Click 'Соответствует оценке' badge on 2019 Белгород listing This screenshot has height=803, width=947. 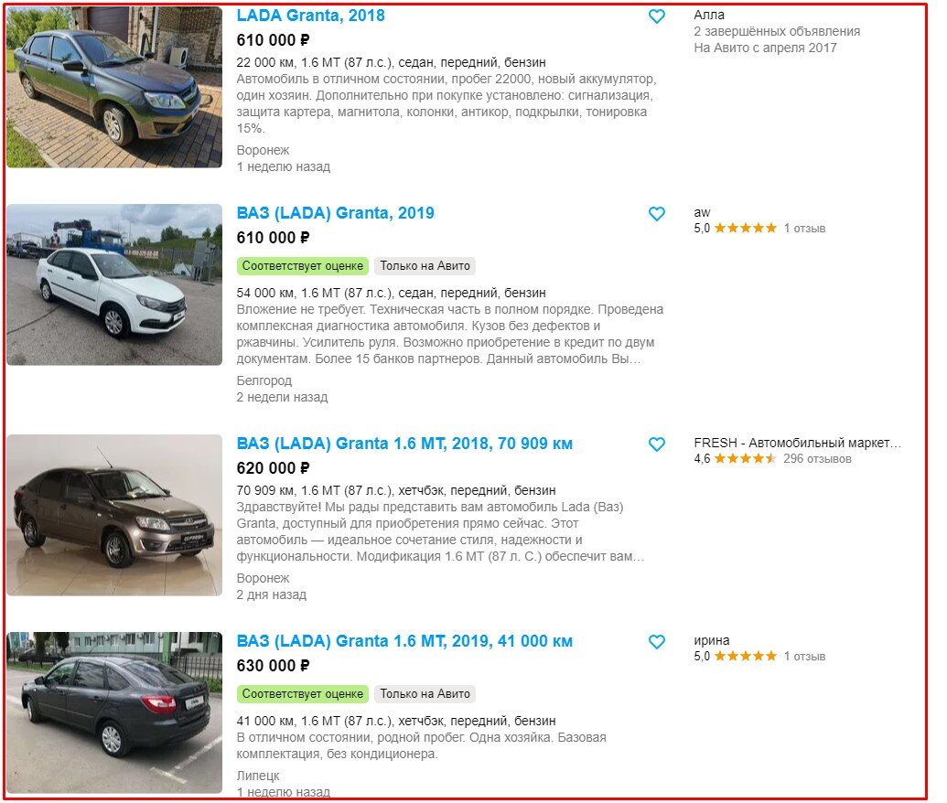[303, 266]
